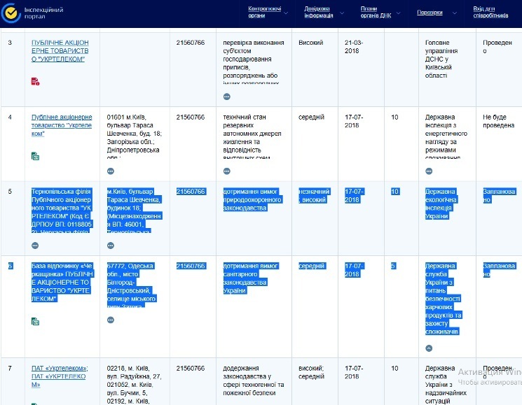Click chevron next to Плани органів ДНК

click(x=399, y=13)
